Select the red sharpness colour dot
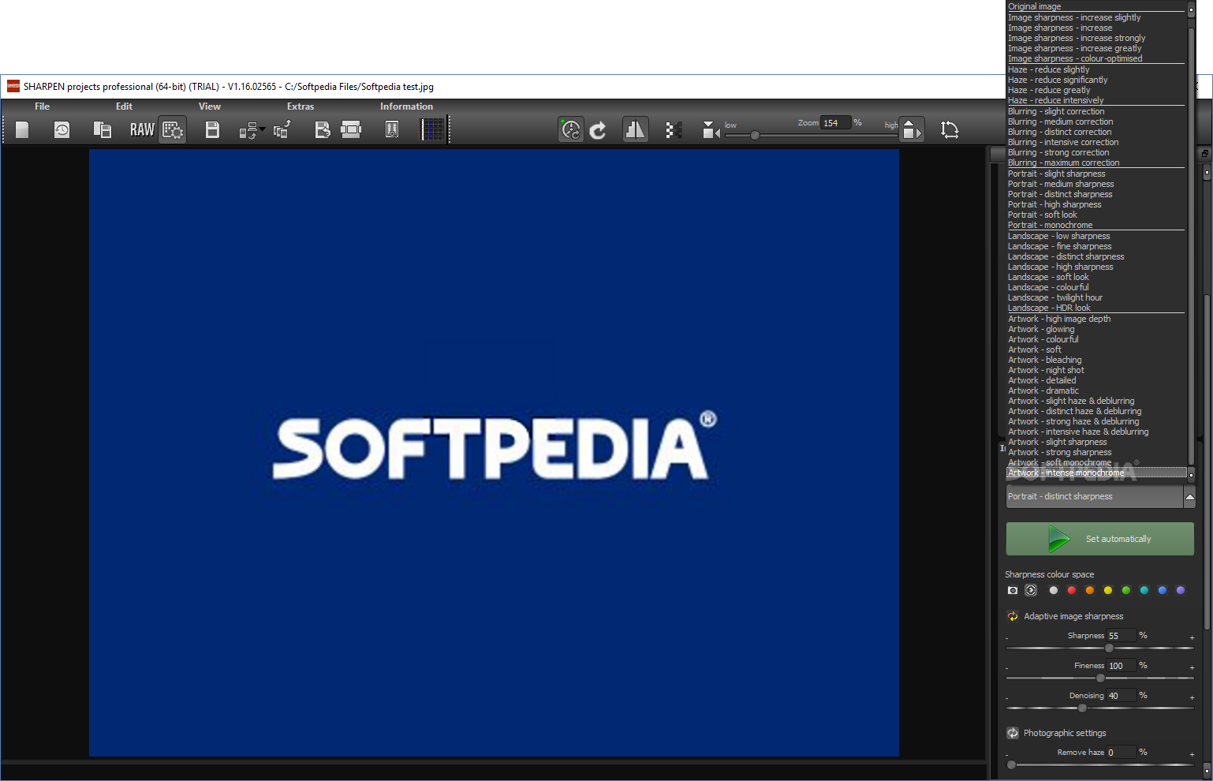The image size is (1213, 781). (1071, 590)
